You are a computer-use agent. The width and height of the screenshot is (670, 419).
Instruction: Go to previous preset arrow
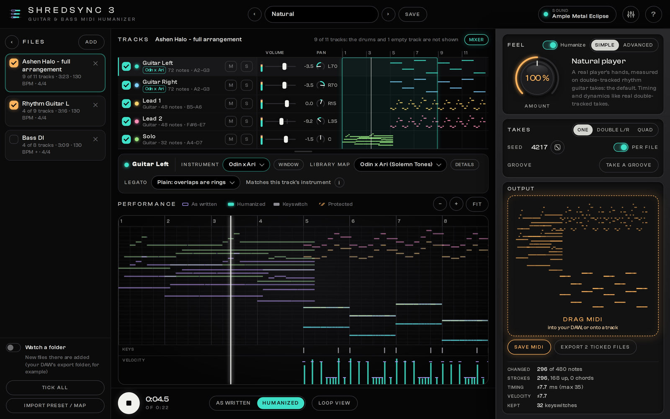[x=255, y=14]
